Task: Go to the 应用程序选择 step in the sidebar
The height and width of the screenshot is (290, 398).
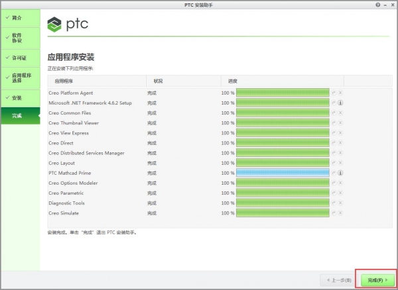Action: click(21, 78)
